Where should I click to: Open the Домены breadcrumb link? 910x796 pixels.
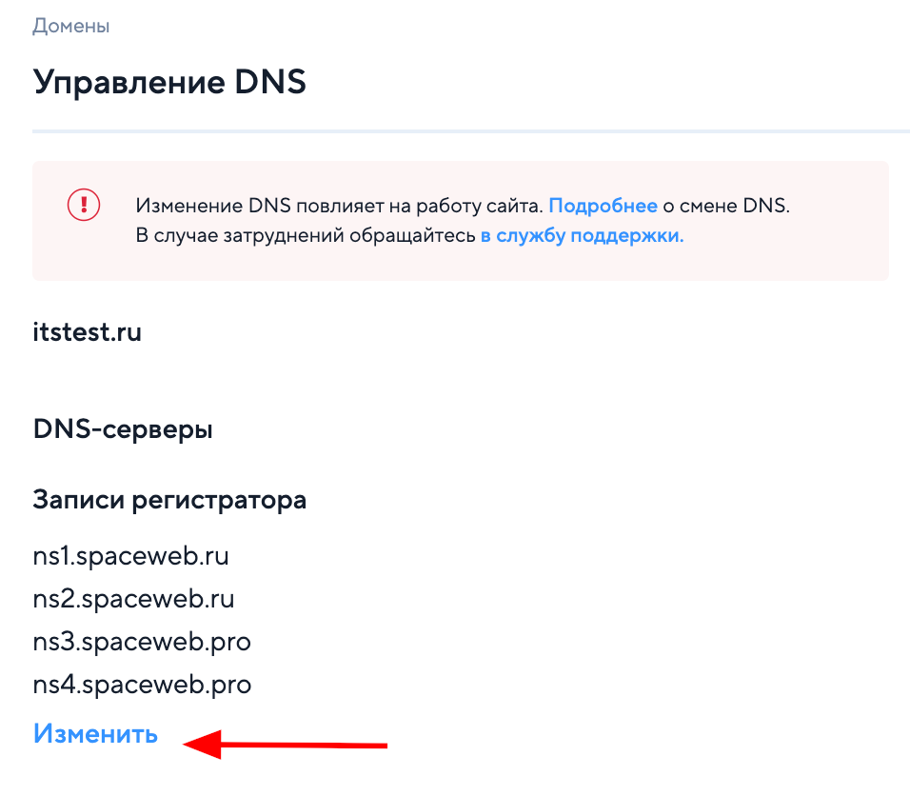(x=71, y=26)
